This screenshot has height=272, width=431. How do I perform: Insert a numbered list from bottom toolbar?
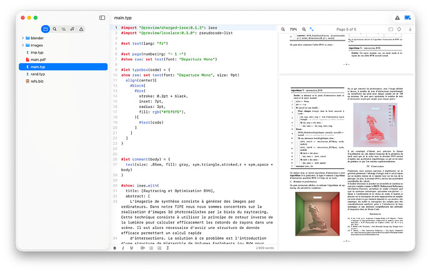coord(159,248)
